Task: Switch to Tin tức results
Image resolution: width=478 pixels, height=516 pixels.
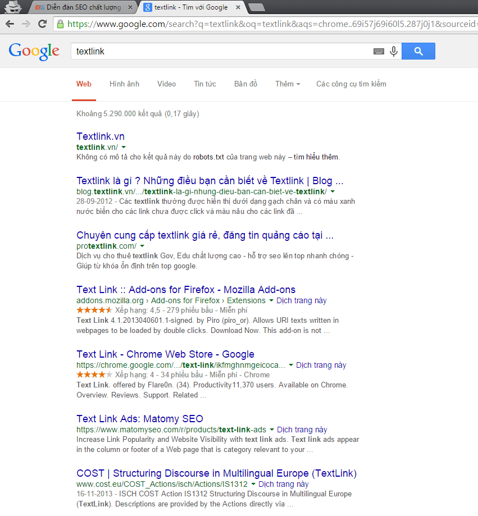Action: point(205,84)
